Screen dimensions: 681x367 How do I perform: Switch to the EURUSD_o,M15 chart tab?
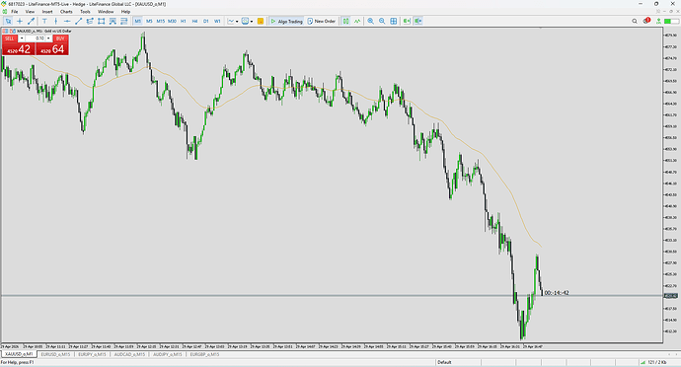55,354
